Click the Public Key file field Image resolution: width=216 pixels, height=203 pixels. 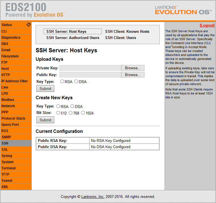click(x=90, y=75)
